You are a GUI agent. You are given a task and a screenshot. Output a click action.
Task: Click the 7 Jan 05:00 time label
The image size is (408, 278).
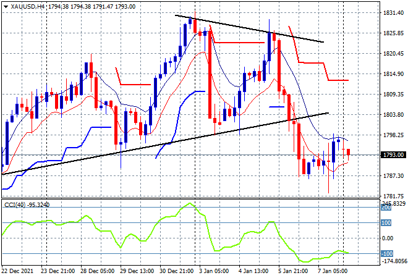(x=333, y=271)
